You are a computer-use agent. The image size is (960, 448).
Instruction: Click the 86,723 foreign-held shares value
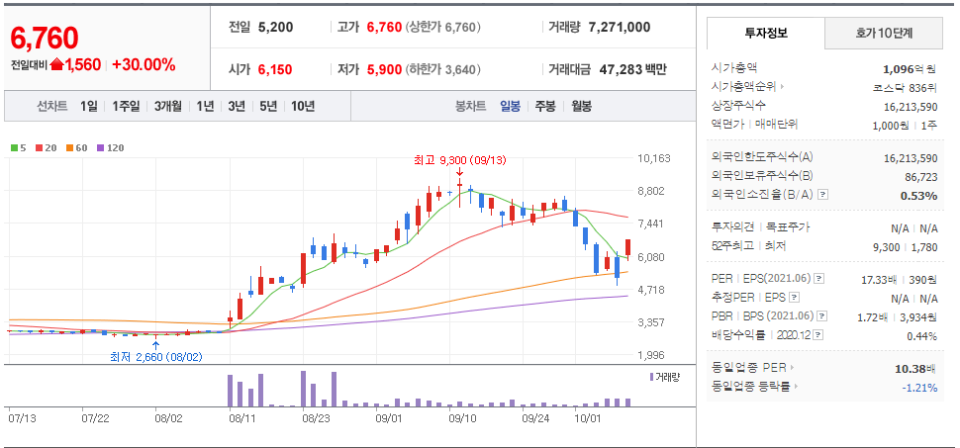919,177
